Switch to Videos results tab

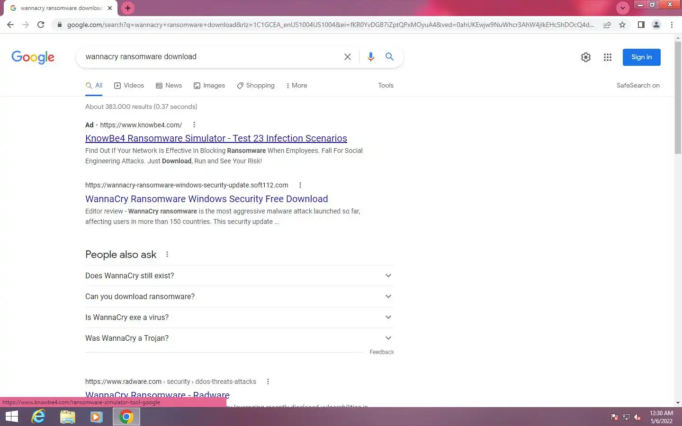pyautogui.click(x=129, y=86)
